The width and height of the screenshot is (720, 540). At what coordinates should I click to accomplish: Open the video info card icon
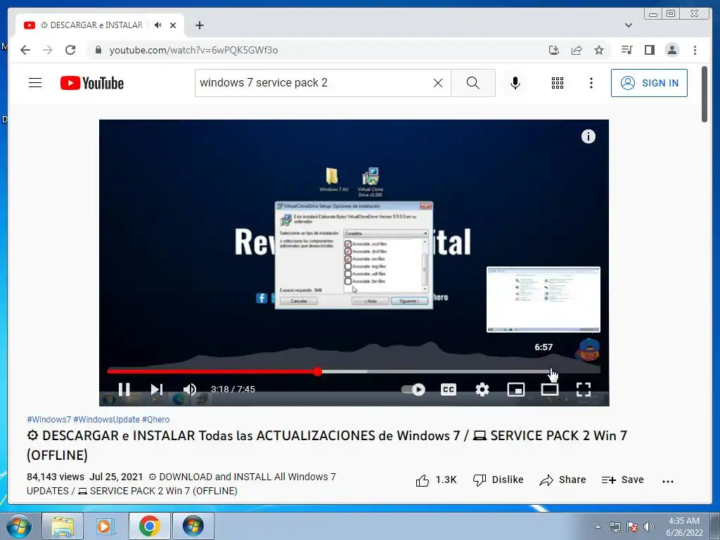(x=589, y=136)
